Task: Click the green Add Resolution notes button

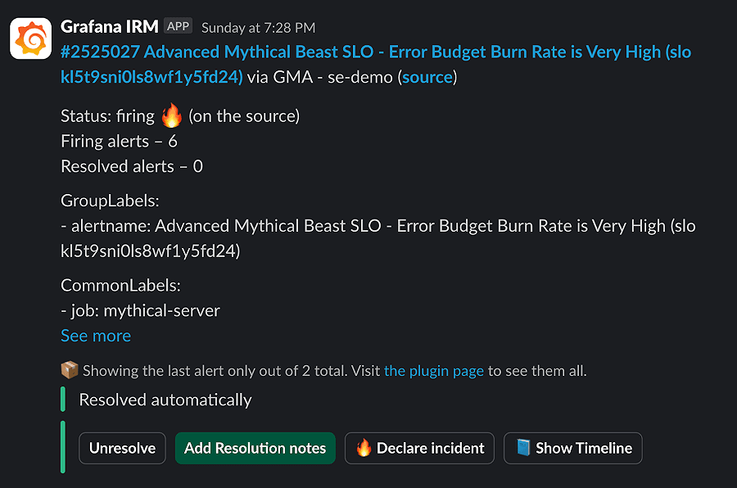Action: point(255,448)
